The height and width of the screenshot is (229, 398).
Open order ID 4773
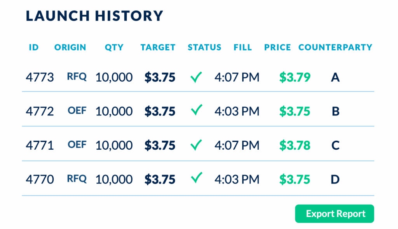tap(40, 77)
